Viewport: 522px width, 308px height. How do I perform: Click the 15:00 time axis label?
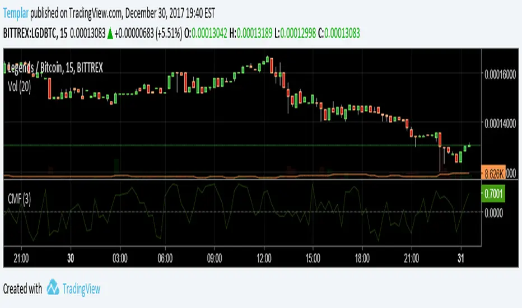pyautogui.click(x=313, y=258)
